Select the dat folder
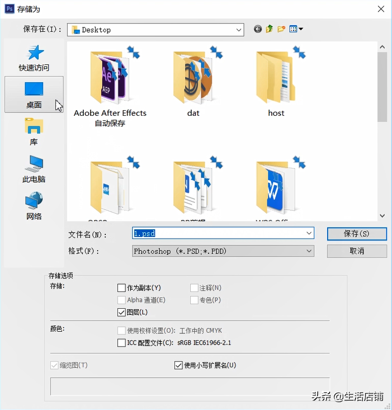392x410 pixels. [x=193, y=83]
